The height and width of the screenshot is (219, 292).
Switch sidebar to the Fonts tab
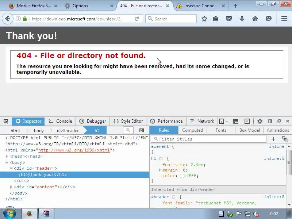click(221, 130)
